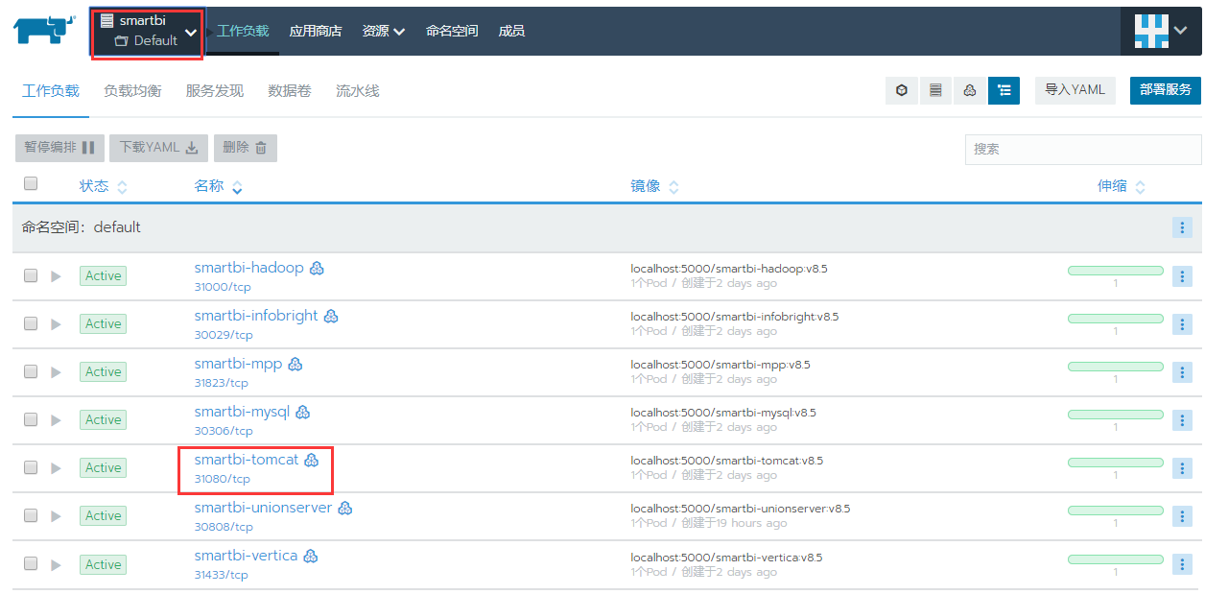Image resolution: width=1205 pixels, height=594 pixels.
Task: Check the smartbi-unionserver row checkbox
Action: pyautogui.click(x=31, y=515)
